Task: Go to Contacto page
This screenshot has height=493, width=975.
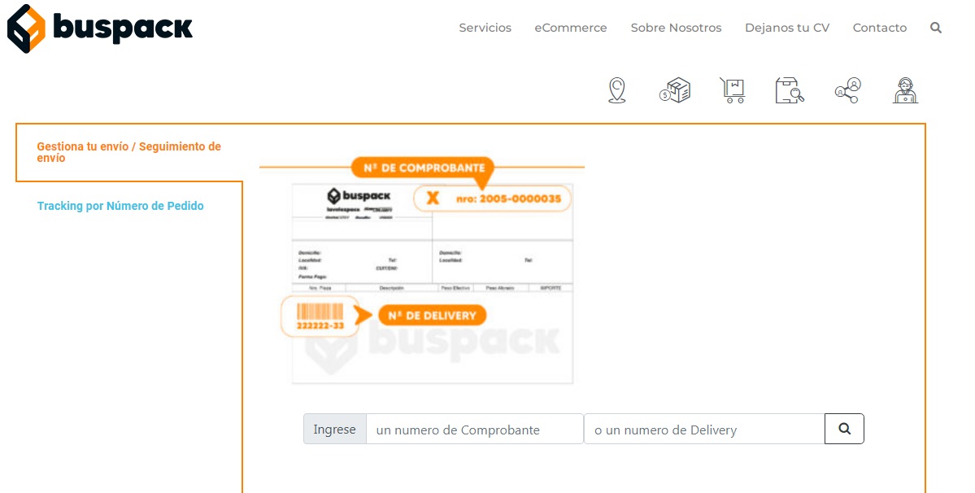Action: point(880,28)
